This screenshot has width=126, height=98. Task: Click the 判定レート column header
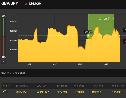(x=118, y=86)
